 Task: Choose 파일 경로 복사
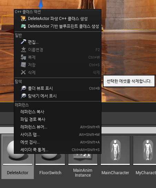[x=58, y=119]
